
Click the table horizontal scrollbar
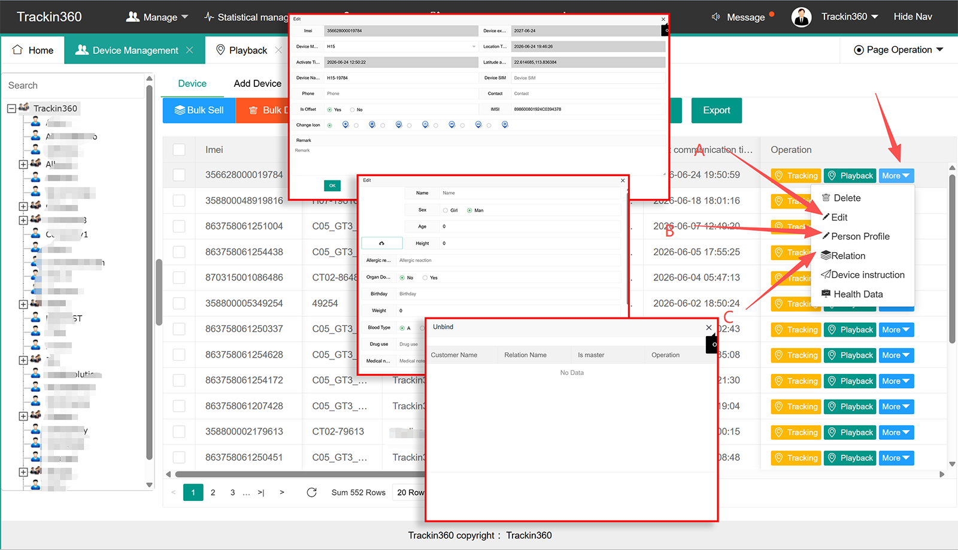click(299, 474)
